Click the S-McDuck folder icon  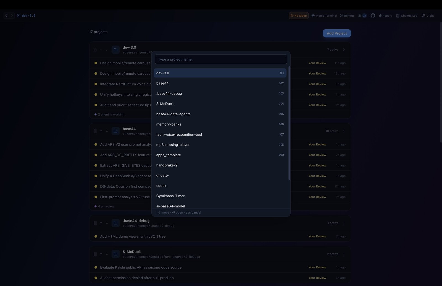coord(115,254)
